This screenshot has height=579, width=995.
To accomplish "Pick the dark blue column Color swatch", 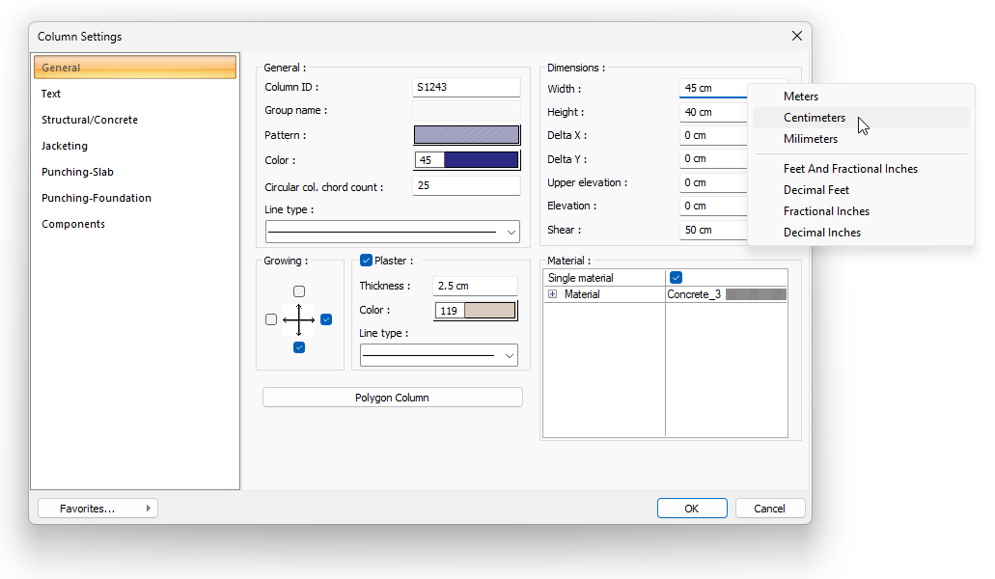I will [x=480, y=160].
